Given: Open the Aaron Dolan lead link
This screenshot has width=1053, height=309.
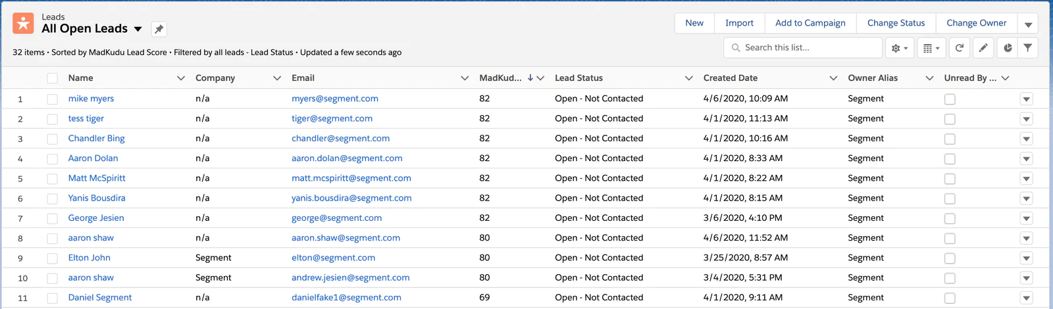Looking at the screenshot, I should point(93,158).
